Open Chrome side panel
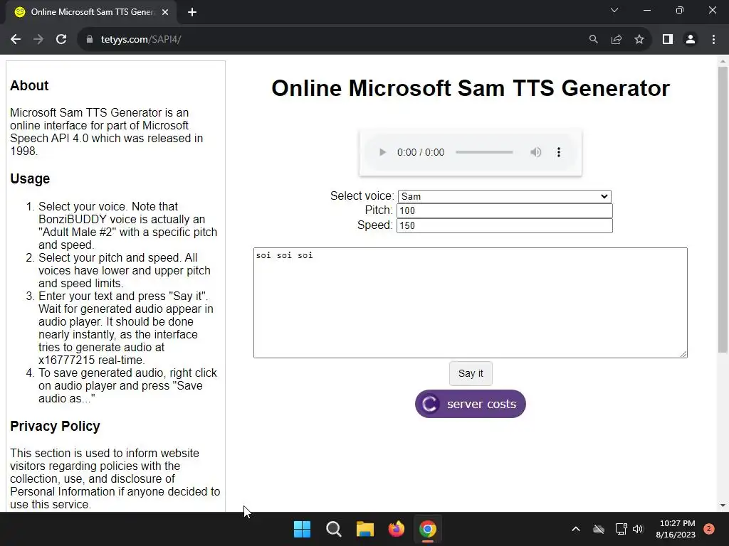The image size is (729, 546). pos(668,40)
